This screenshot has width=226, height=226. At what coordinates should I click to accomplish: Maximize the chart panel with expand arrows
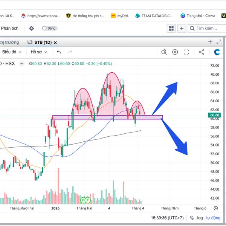coord(219,42)
